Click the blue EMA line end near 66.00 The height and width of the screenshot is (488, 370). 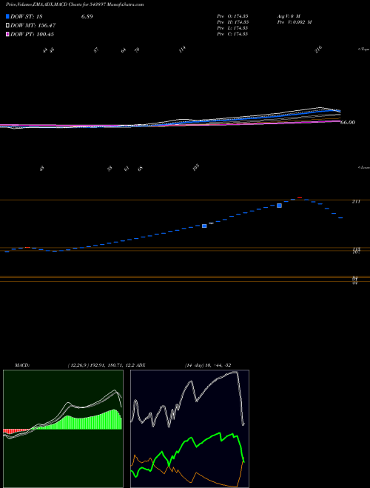click(338, 111)
